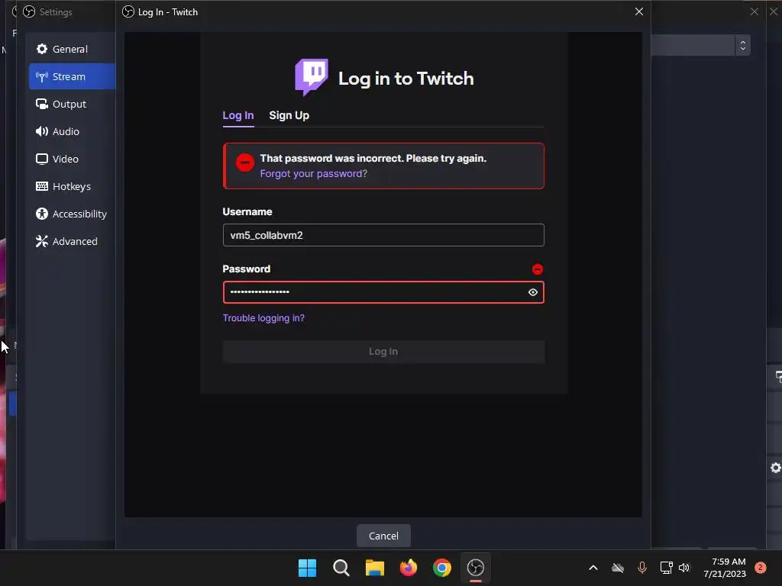Click the network display tray icon
The height and width of the screenshot is (586, 782).
pyautogui.click(x=666, y=568)
